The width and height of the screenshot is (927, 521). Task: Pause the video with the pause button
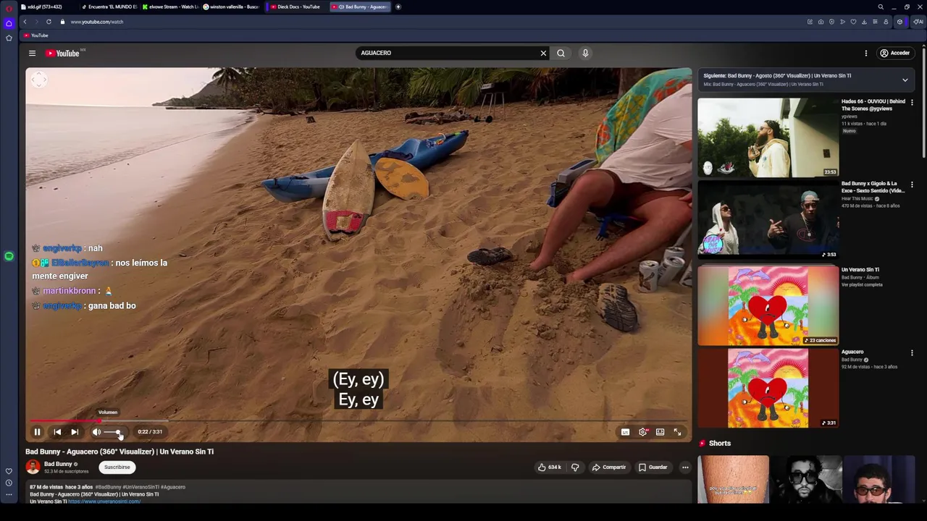point(37,432)
